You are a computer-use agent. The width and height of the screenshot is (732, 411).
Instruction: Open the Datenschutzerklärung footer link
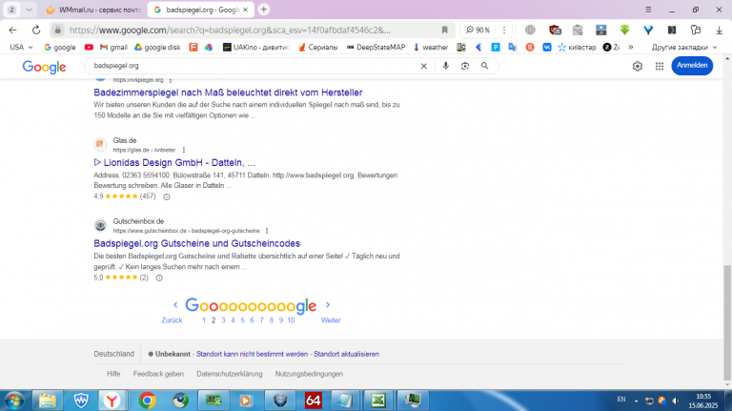pyautogui.click(x=229, y=374)
